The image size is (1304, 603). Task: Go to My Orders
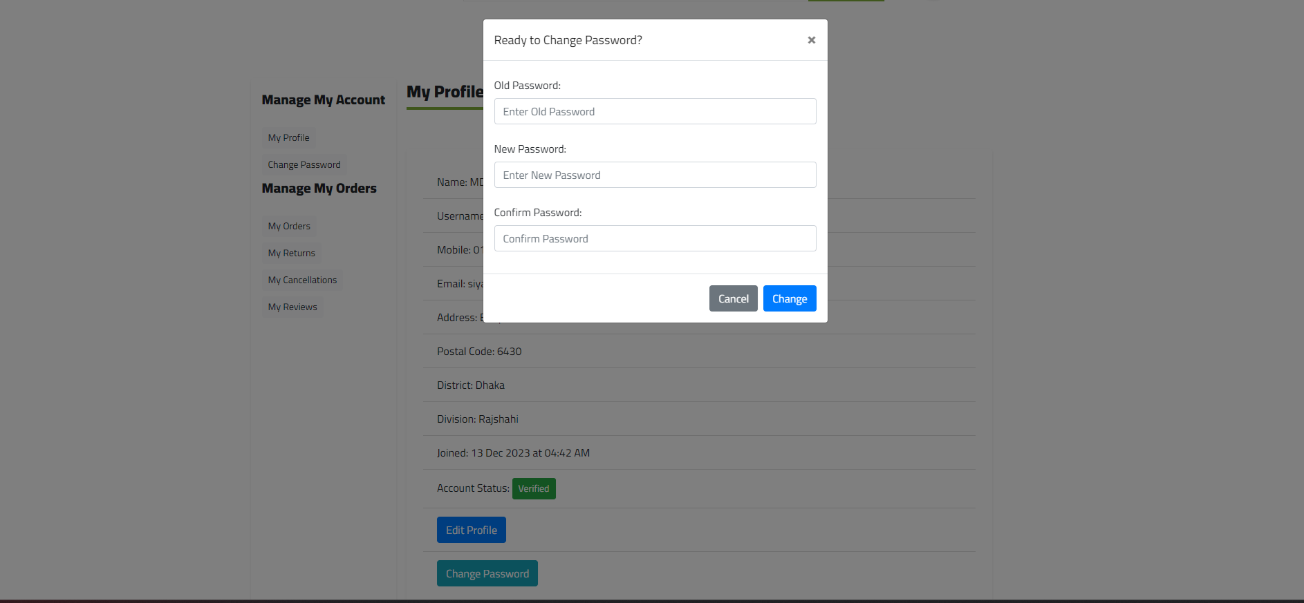pos(289,226)
